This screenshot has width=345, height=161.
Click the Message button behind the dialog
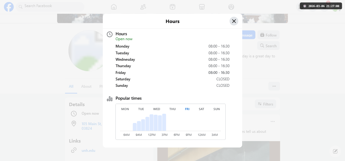249,35
